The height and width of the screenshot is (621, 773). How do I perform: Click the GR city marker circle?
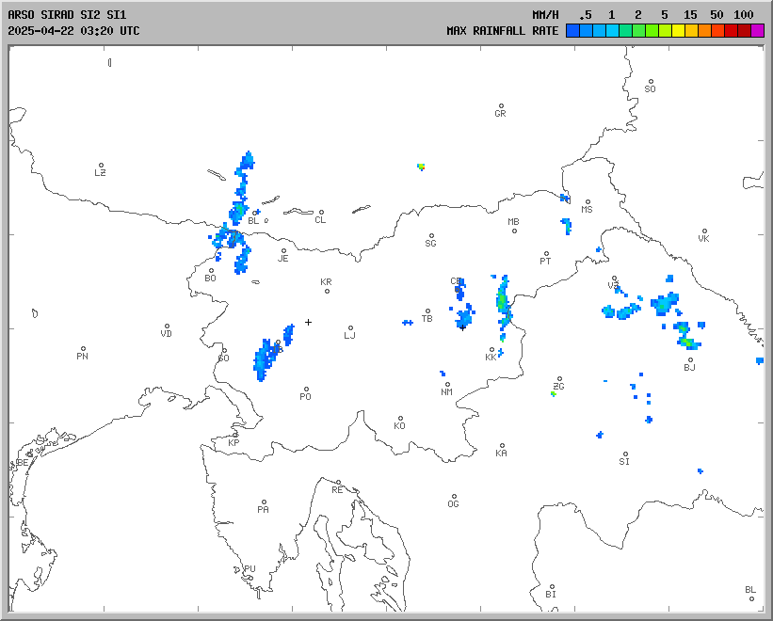coord(501,106)
